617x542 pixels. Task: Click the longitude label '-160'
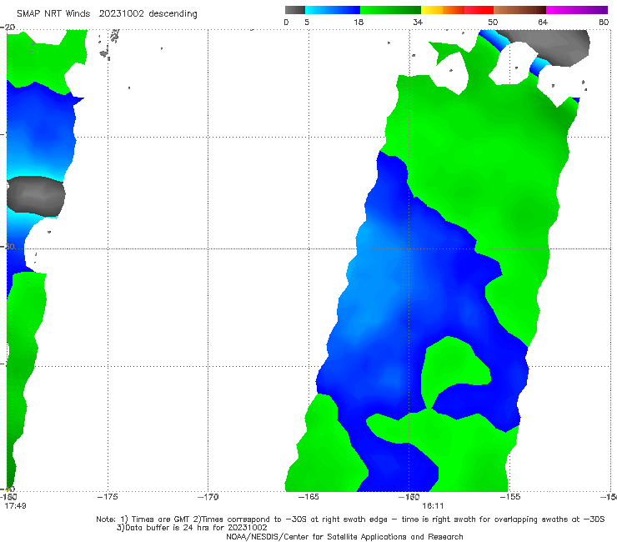coord(409,497)
